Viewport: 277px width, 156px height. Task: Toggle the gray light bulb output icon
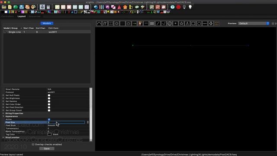[x=184, y=7]
